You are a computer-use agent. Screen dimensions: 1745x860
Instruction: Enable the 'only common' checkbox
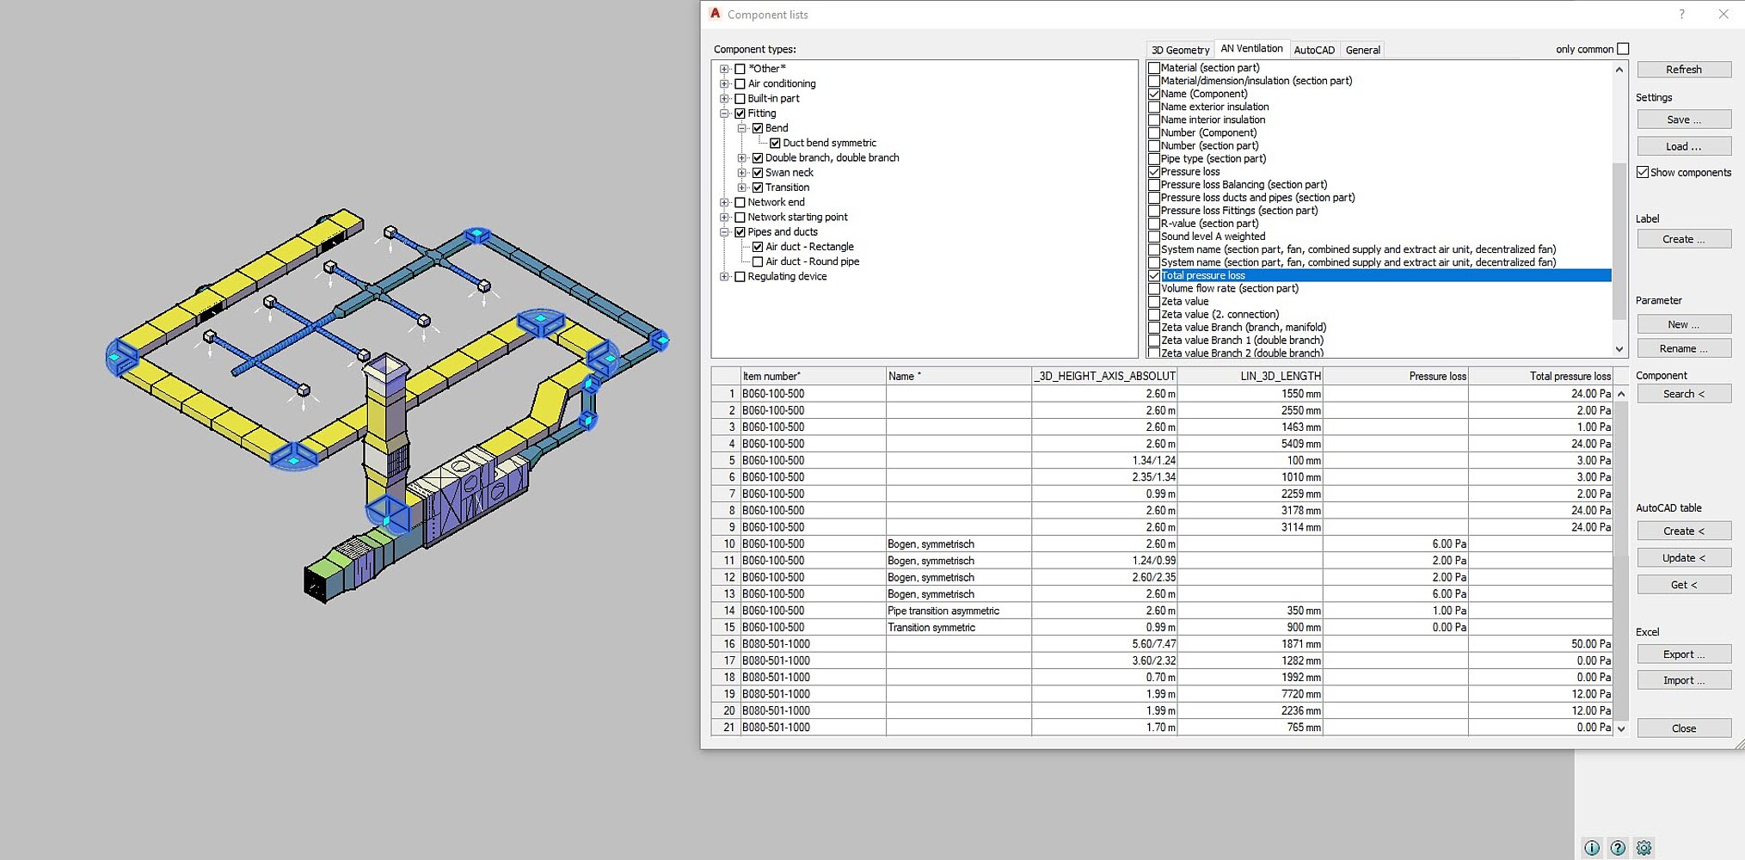tap(1622, 49)
